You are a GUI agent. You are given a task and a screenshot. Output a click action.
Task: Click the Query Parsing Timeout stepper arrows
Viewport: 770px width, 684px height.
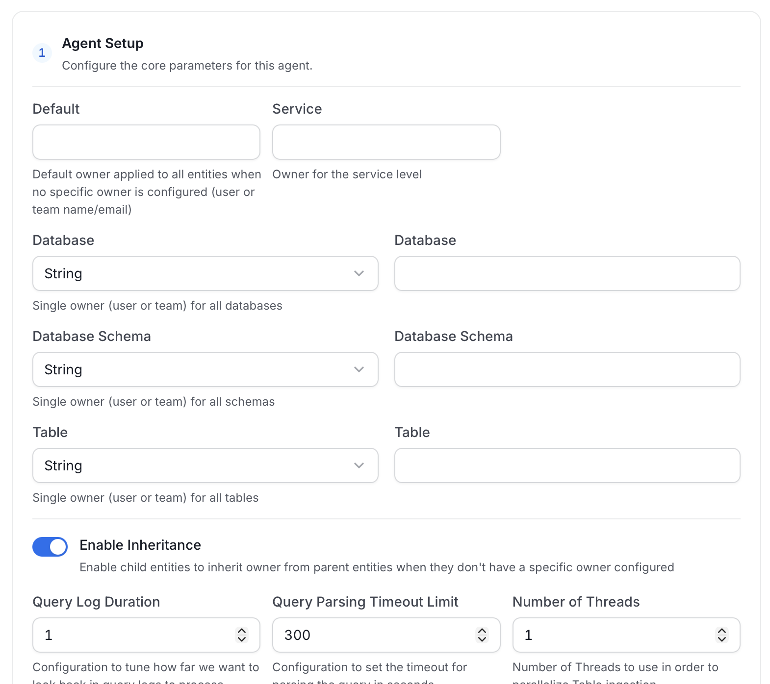[x=482, y=635]
